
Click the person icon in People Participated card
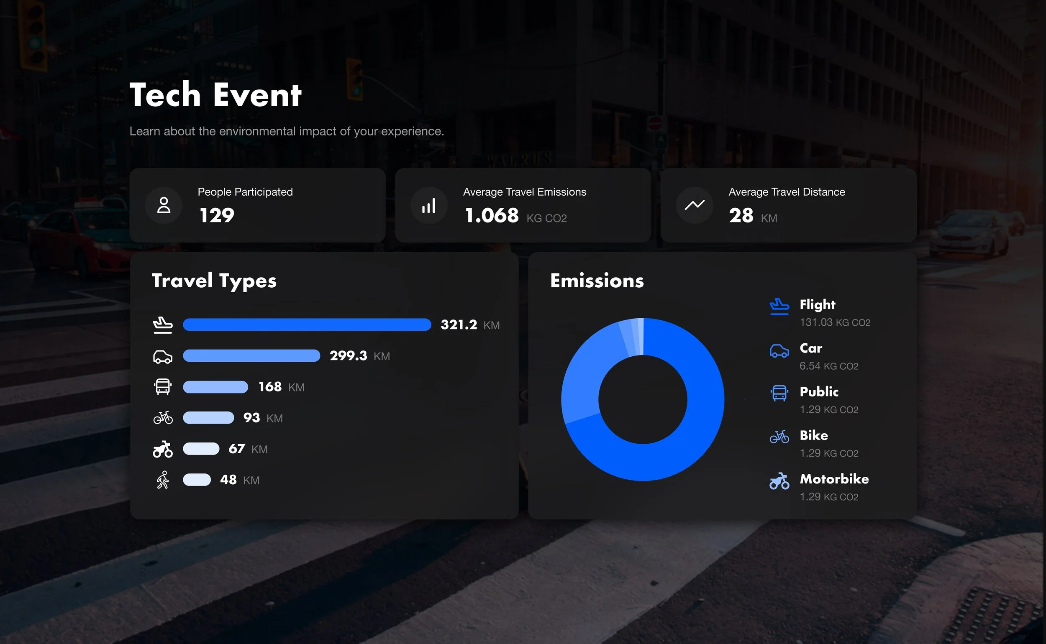(x=164, y=205)
